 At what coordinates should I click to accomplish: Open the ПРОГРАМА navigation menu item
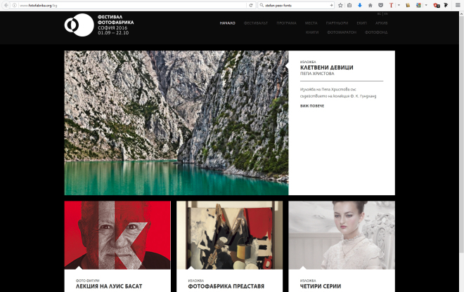(286, 23)
